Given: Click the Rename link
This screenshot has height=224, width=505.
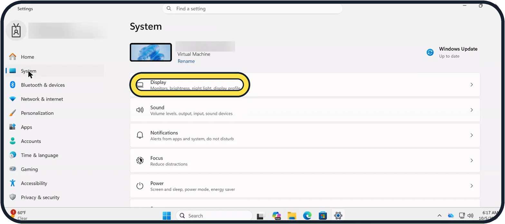Looking at the screenshot, I should pos(186,61).
